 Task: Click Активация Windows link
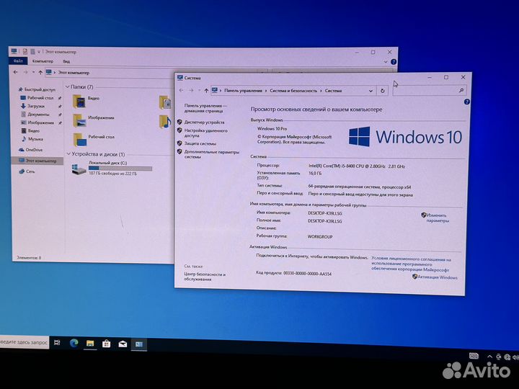point(438,277)
